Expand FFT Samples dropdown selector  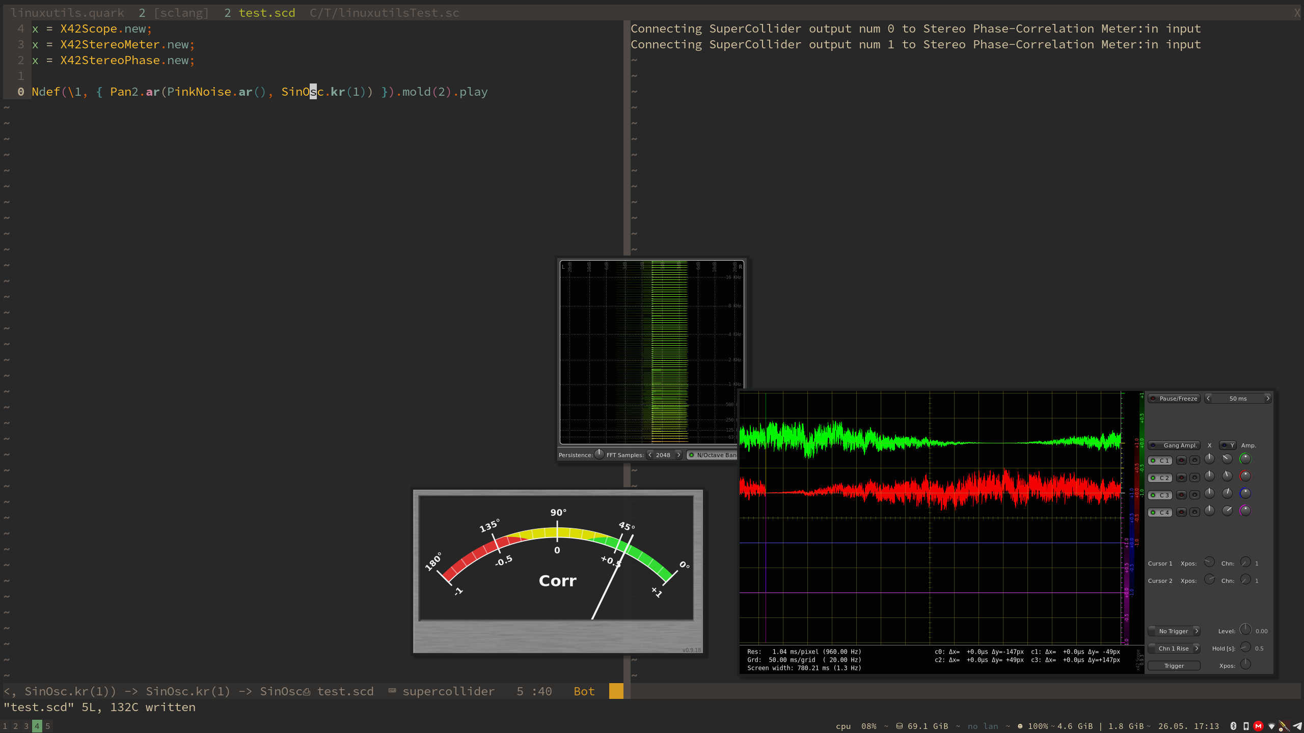[663, 455]
